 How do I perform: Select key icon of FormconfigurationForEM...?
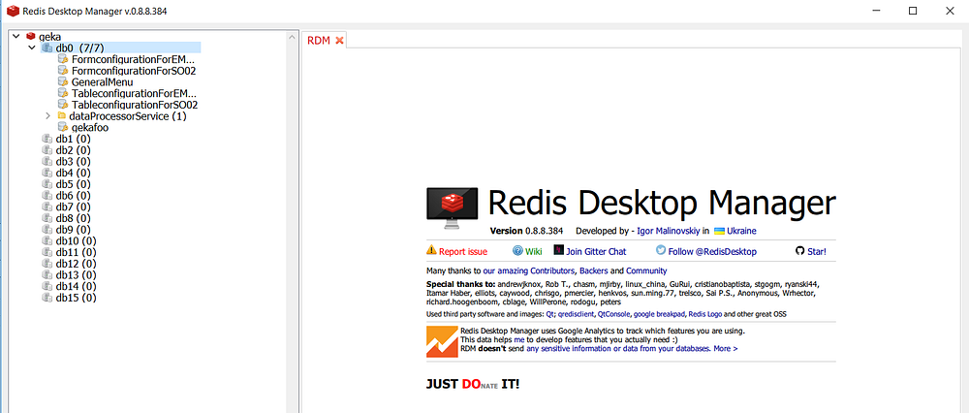[62, 59]
